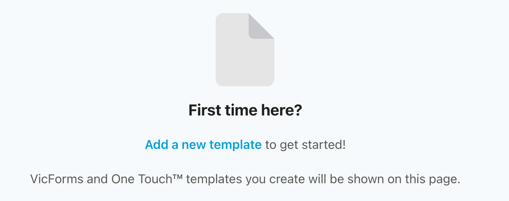Click the word 'First' in the heading
Image resolution: width=509 pixels, height=201 pixels.
click(204, 110)
